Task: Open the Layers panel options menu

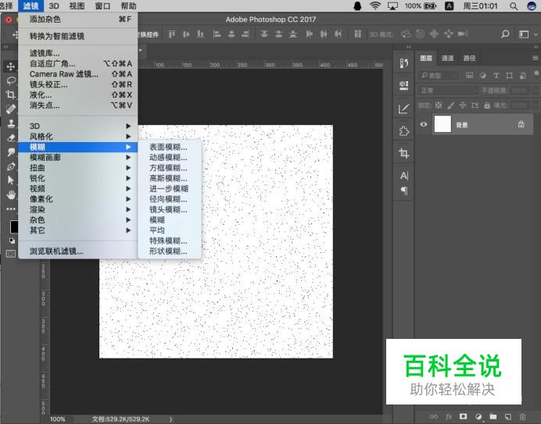Action: [x=535, y=58]
